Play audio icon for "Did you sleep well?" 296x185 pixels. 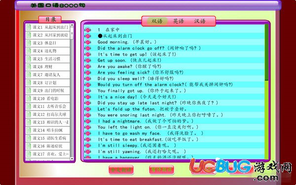click(88, 78)
